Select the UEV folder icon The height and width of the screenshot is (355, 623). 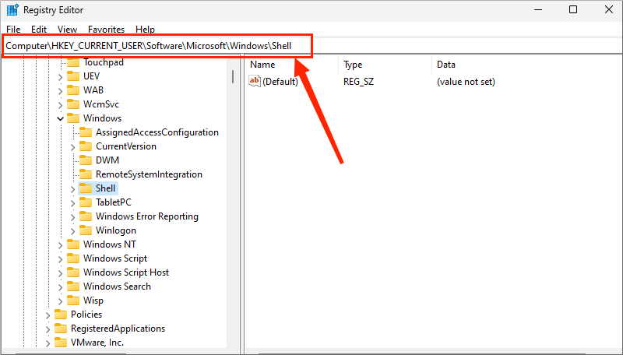coord(73,76)
